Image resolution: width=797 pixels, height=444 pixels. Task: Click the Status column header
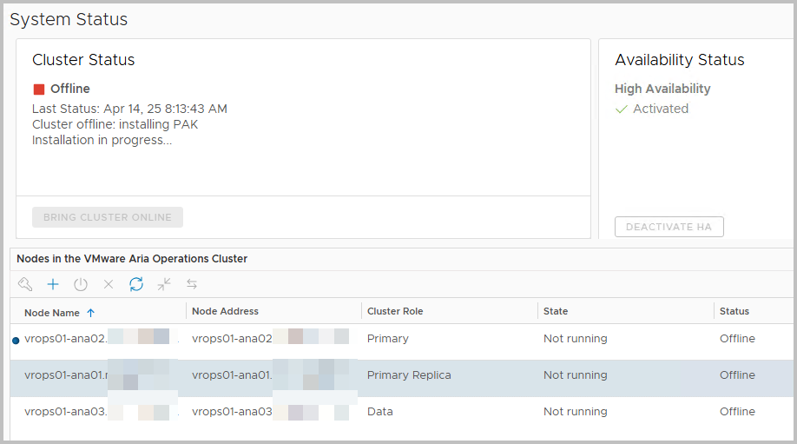[734, 311]
